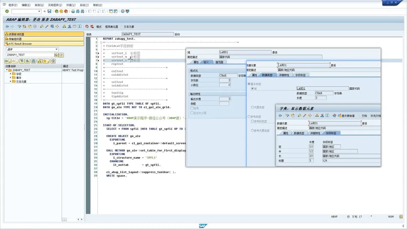The height and width of the screenshot is (229, 407).
Task: Click the blue Help question mark icon
Action: click(122, 11)
